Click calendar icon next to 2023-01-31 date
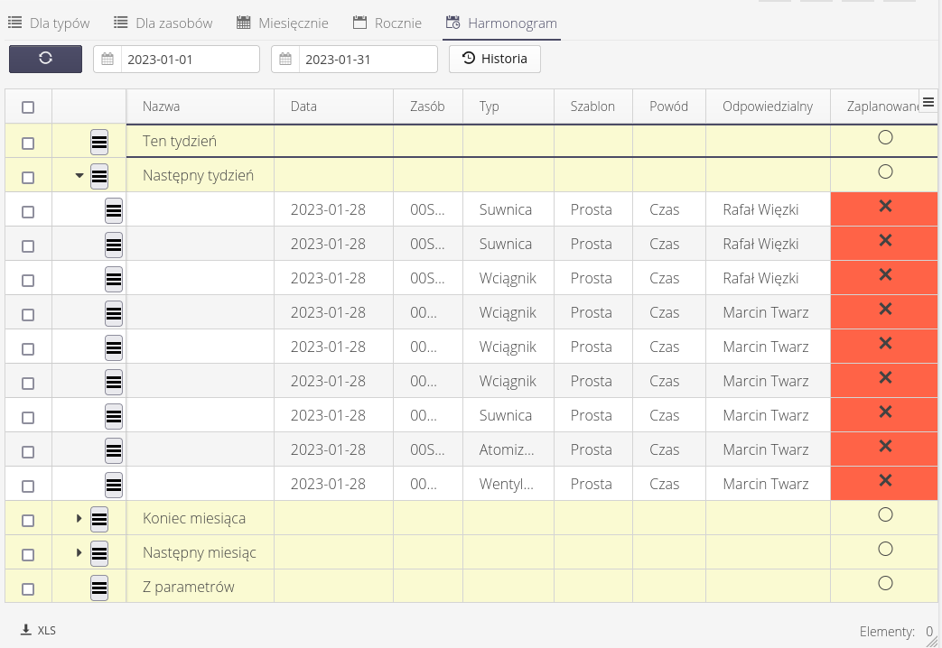 [x=285, y=60]
